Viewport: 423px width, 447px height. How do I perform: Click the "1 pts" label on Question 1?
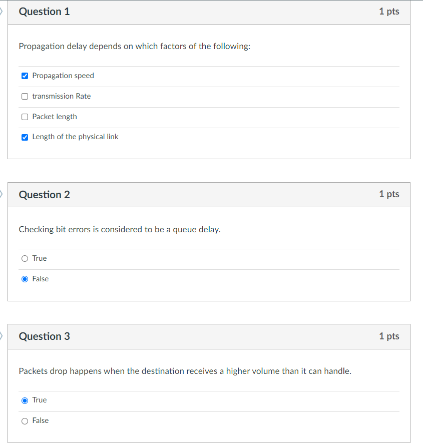coord(389,11)
